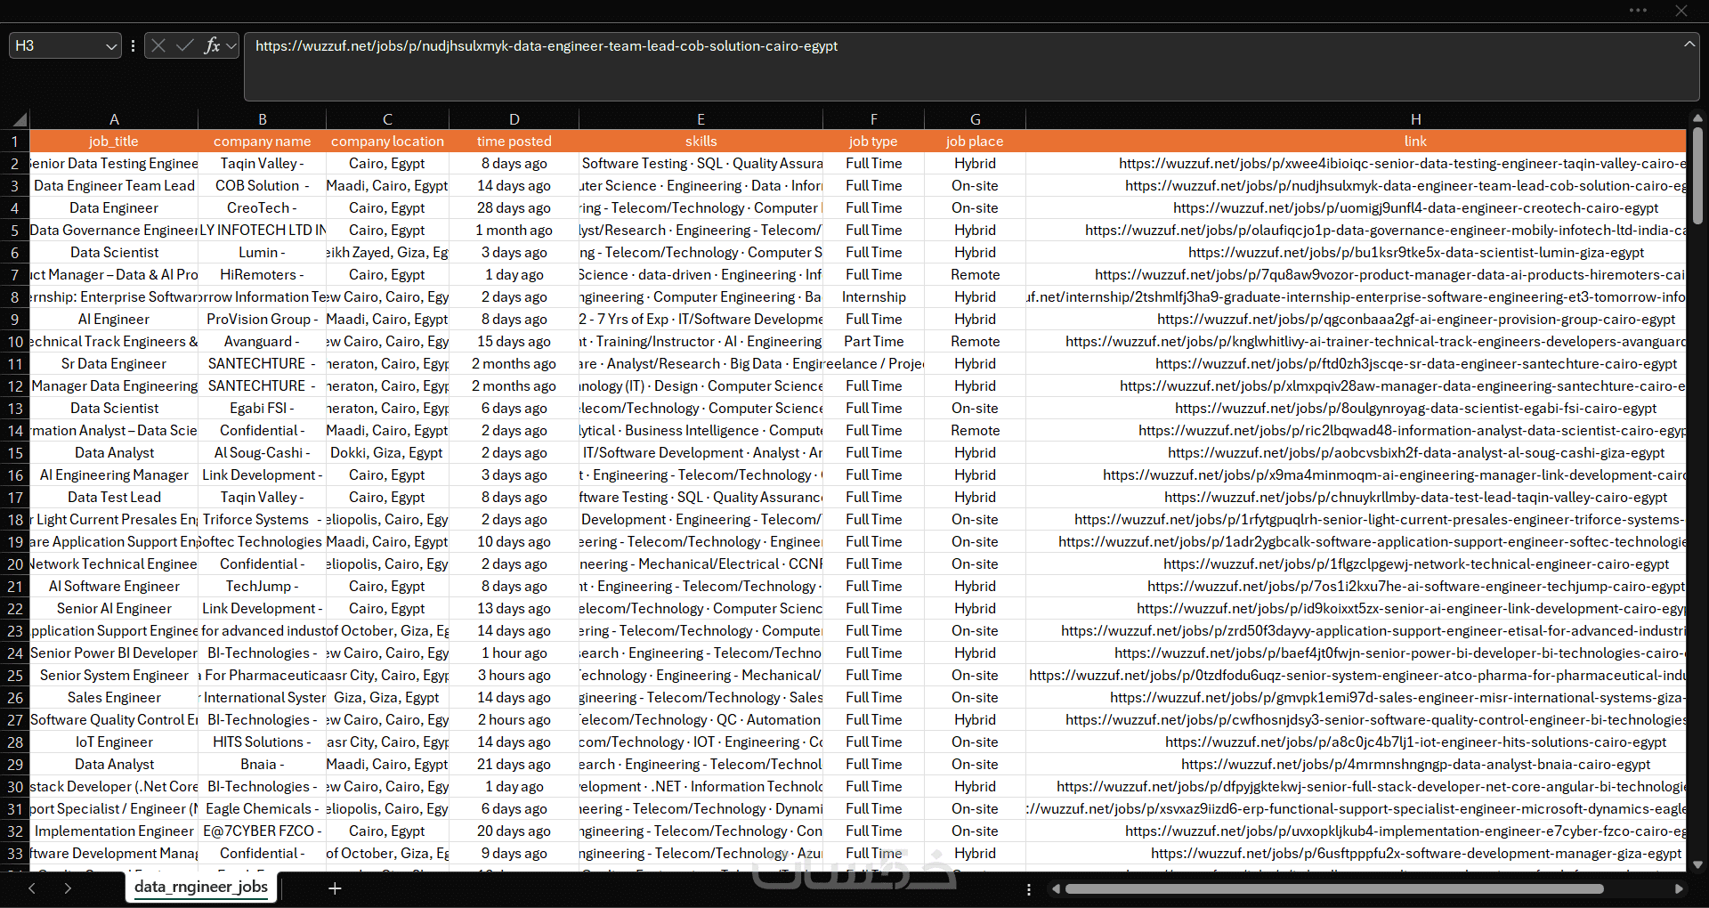The height and width of the screenshot is (908, 1709).
Task: Click the Select All corner triangle
Action: (20, 119)
